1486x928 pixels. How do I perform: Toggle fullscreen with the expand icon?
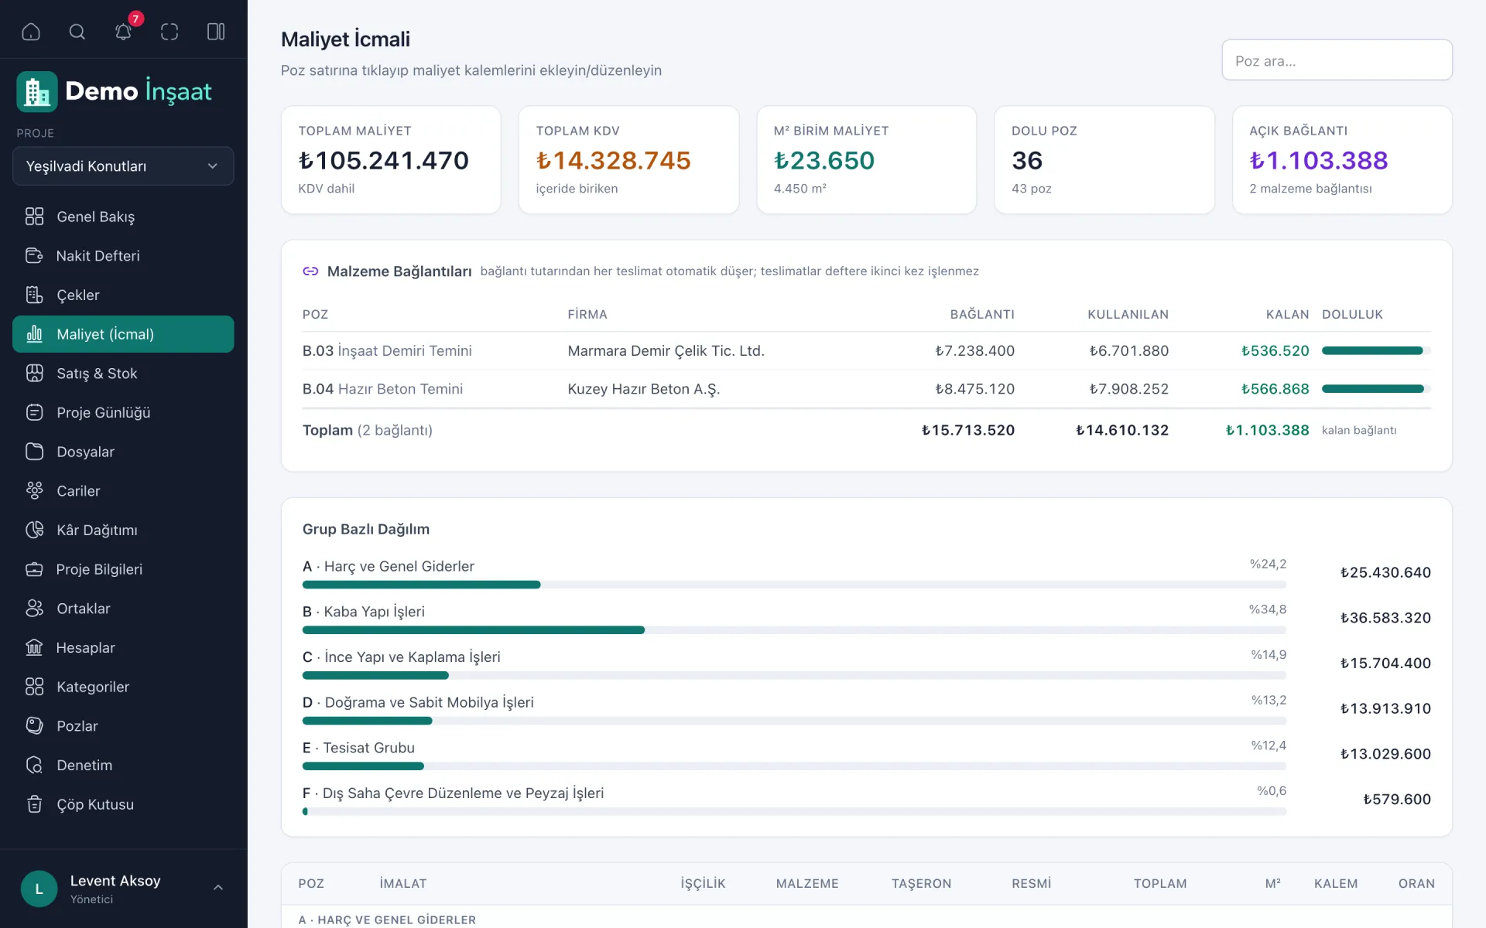pos(169,32)
